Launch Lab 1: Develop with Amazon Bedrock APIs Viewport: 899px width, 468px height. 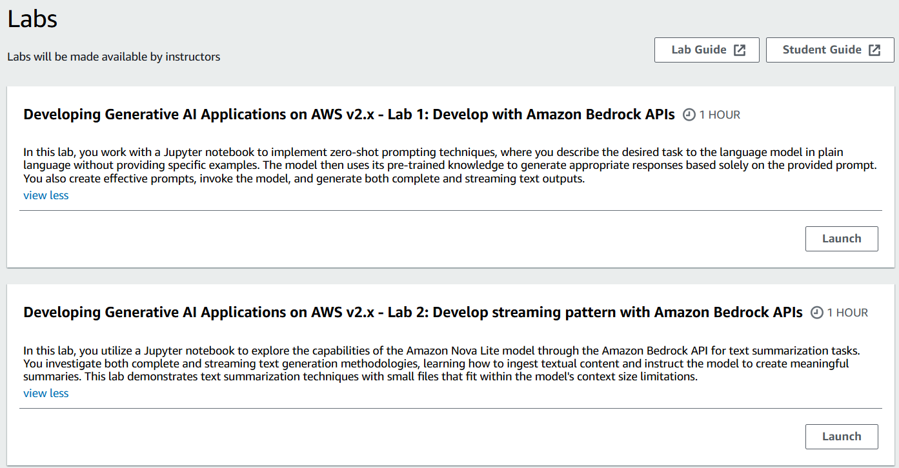(842, 239)
